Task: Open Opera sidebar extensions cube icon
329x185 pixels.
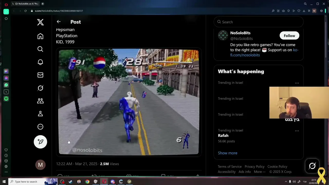Action: point(6,161)
